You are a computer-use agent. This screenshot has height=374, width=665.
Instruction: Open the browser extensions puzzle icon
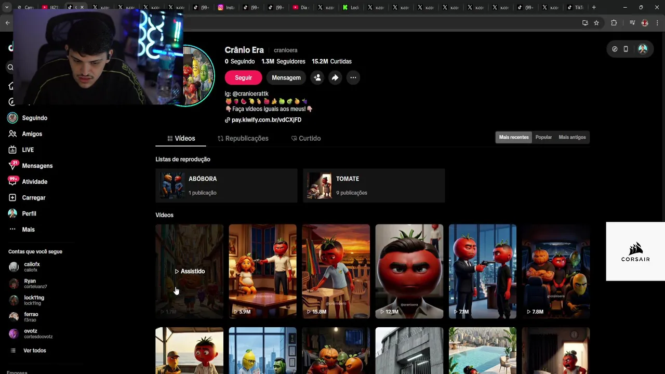pos(614,23)
